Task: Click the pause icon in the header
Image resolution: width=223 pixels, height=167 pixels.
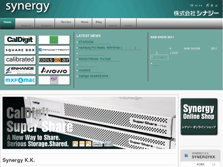Action: 192,6
